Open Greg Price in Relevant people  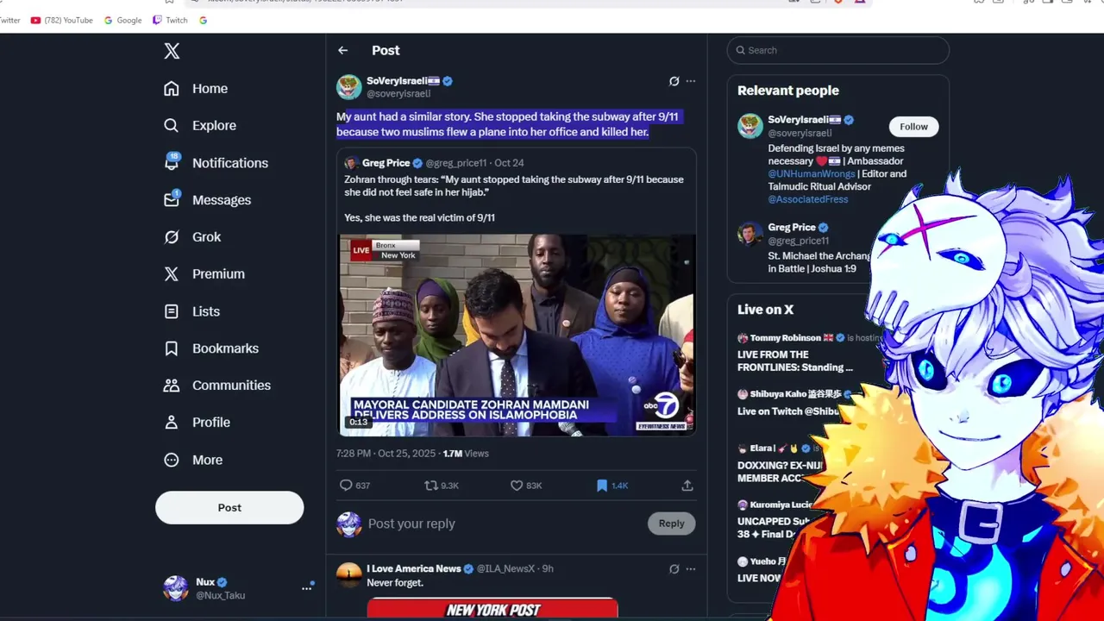[x=792, y=228]
